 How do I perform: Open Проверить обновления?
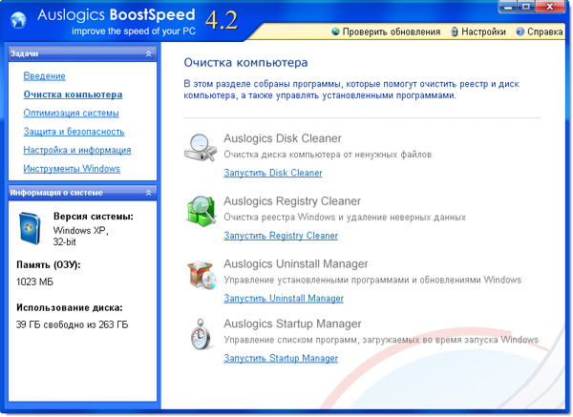click(391, 31)
